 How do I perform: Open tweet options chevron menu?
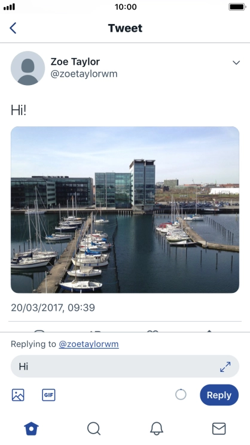(236, 62)
